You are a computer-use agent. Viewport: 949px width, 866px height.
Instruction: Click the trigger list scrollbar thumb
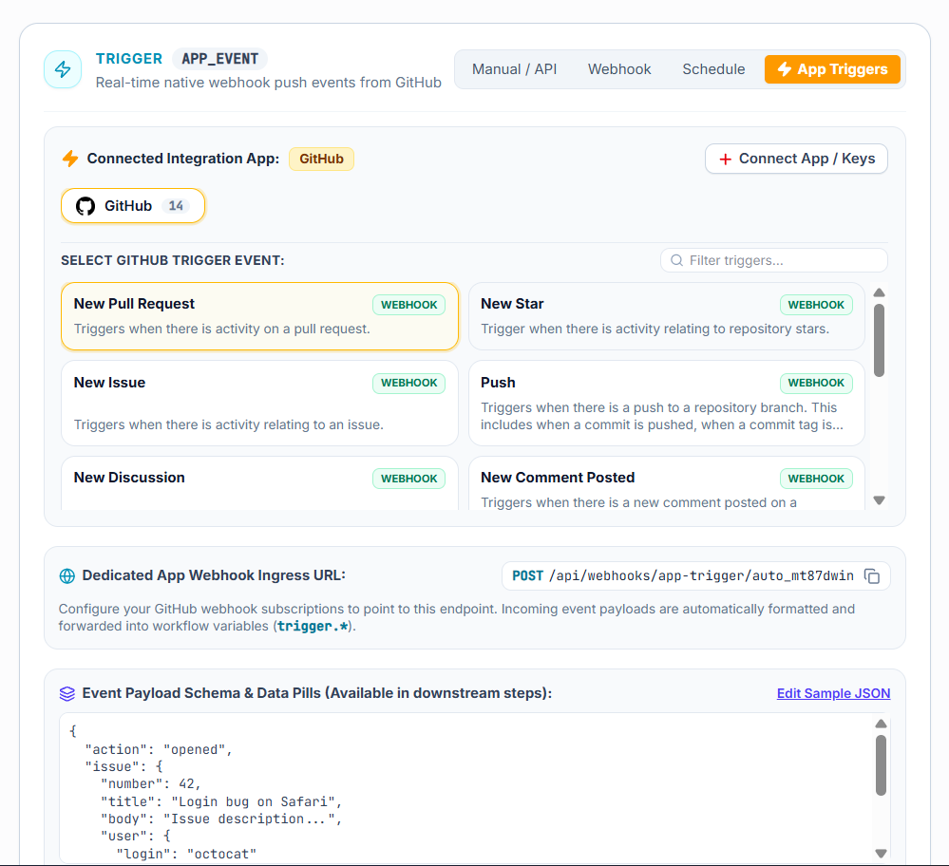click(880, 340)
